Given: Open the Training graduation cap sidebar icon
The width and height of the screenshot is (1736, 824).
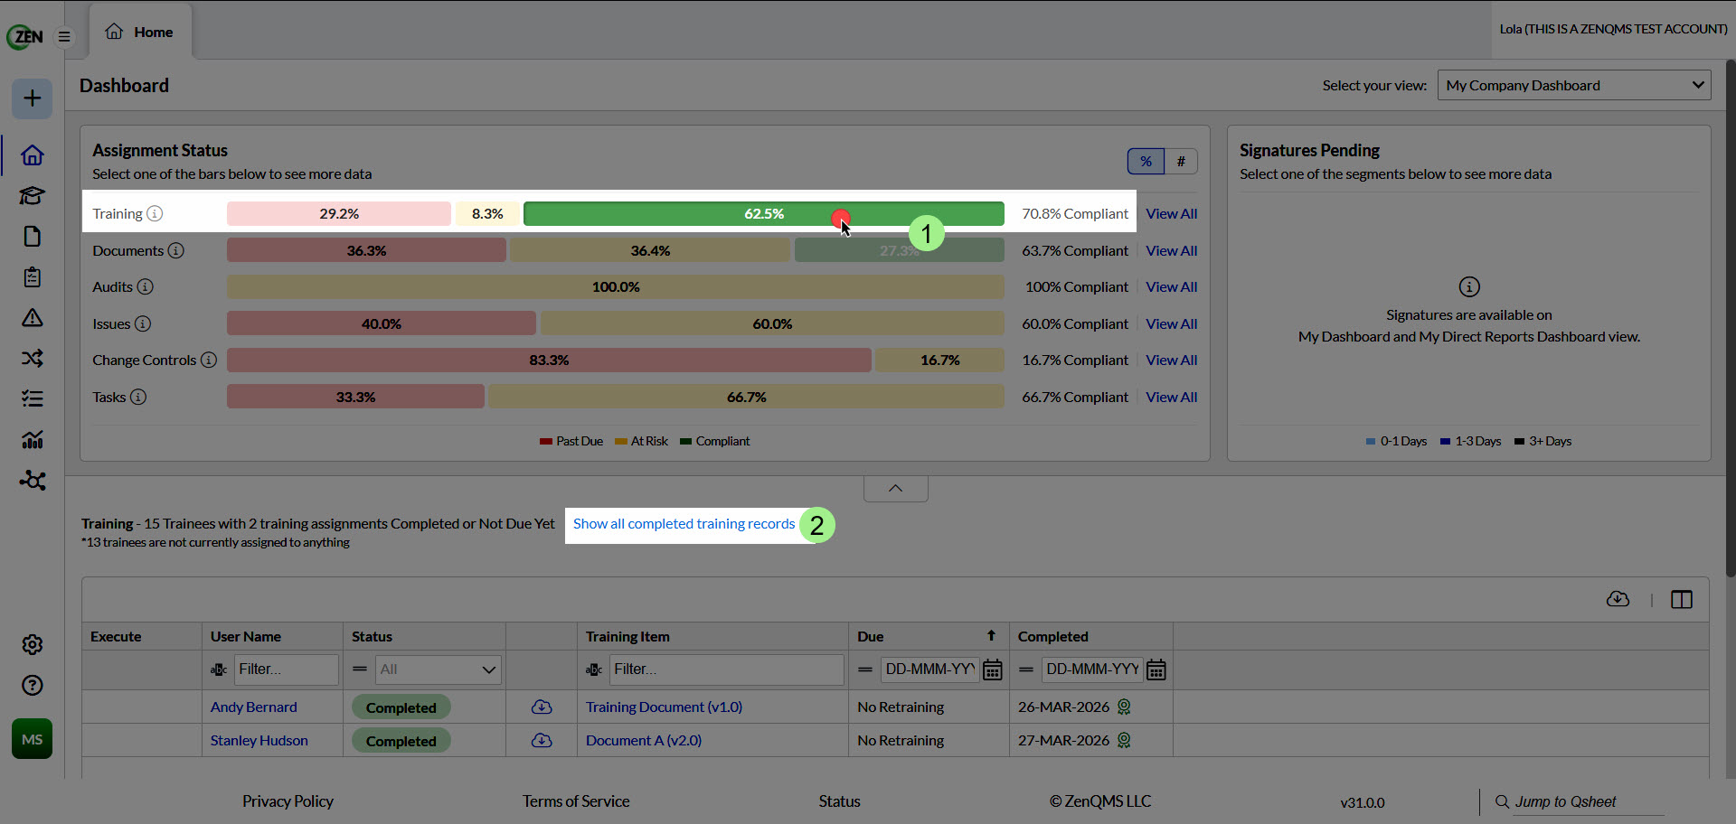Looking at the screenshot, I should pyautogui.click(x=32, y=195).
